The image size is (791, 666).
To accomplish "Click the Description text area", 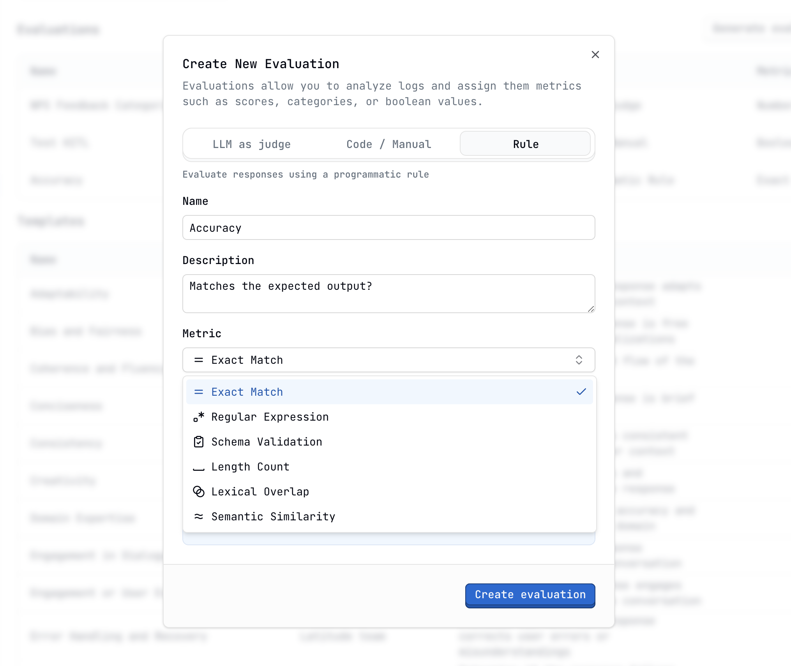I will [x=388, y=293].
